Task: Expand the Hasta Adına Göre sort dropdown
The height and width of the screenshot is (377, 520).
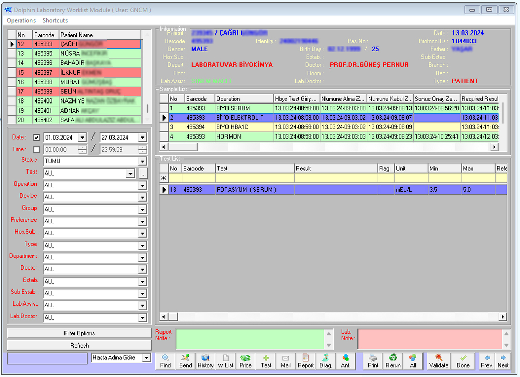Action: (x=147, y=358)
